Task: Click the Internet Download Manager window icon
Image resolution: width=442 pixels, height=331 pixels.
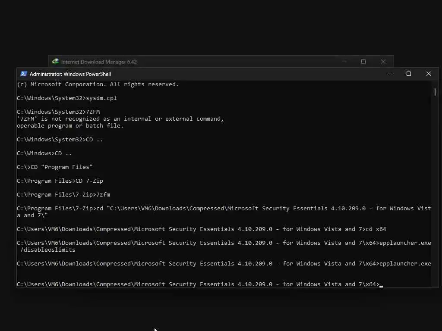Action: (55, 62)
